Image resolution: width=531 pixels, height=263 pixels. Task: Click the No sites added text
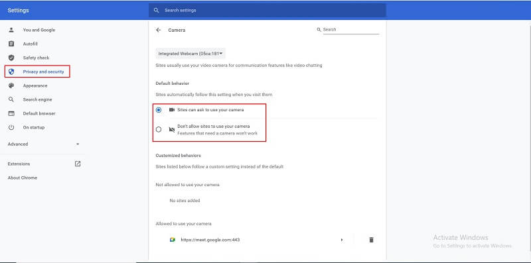tap(185, 201)
